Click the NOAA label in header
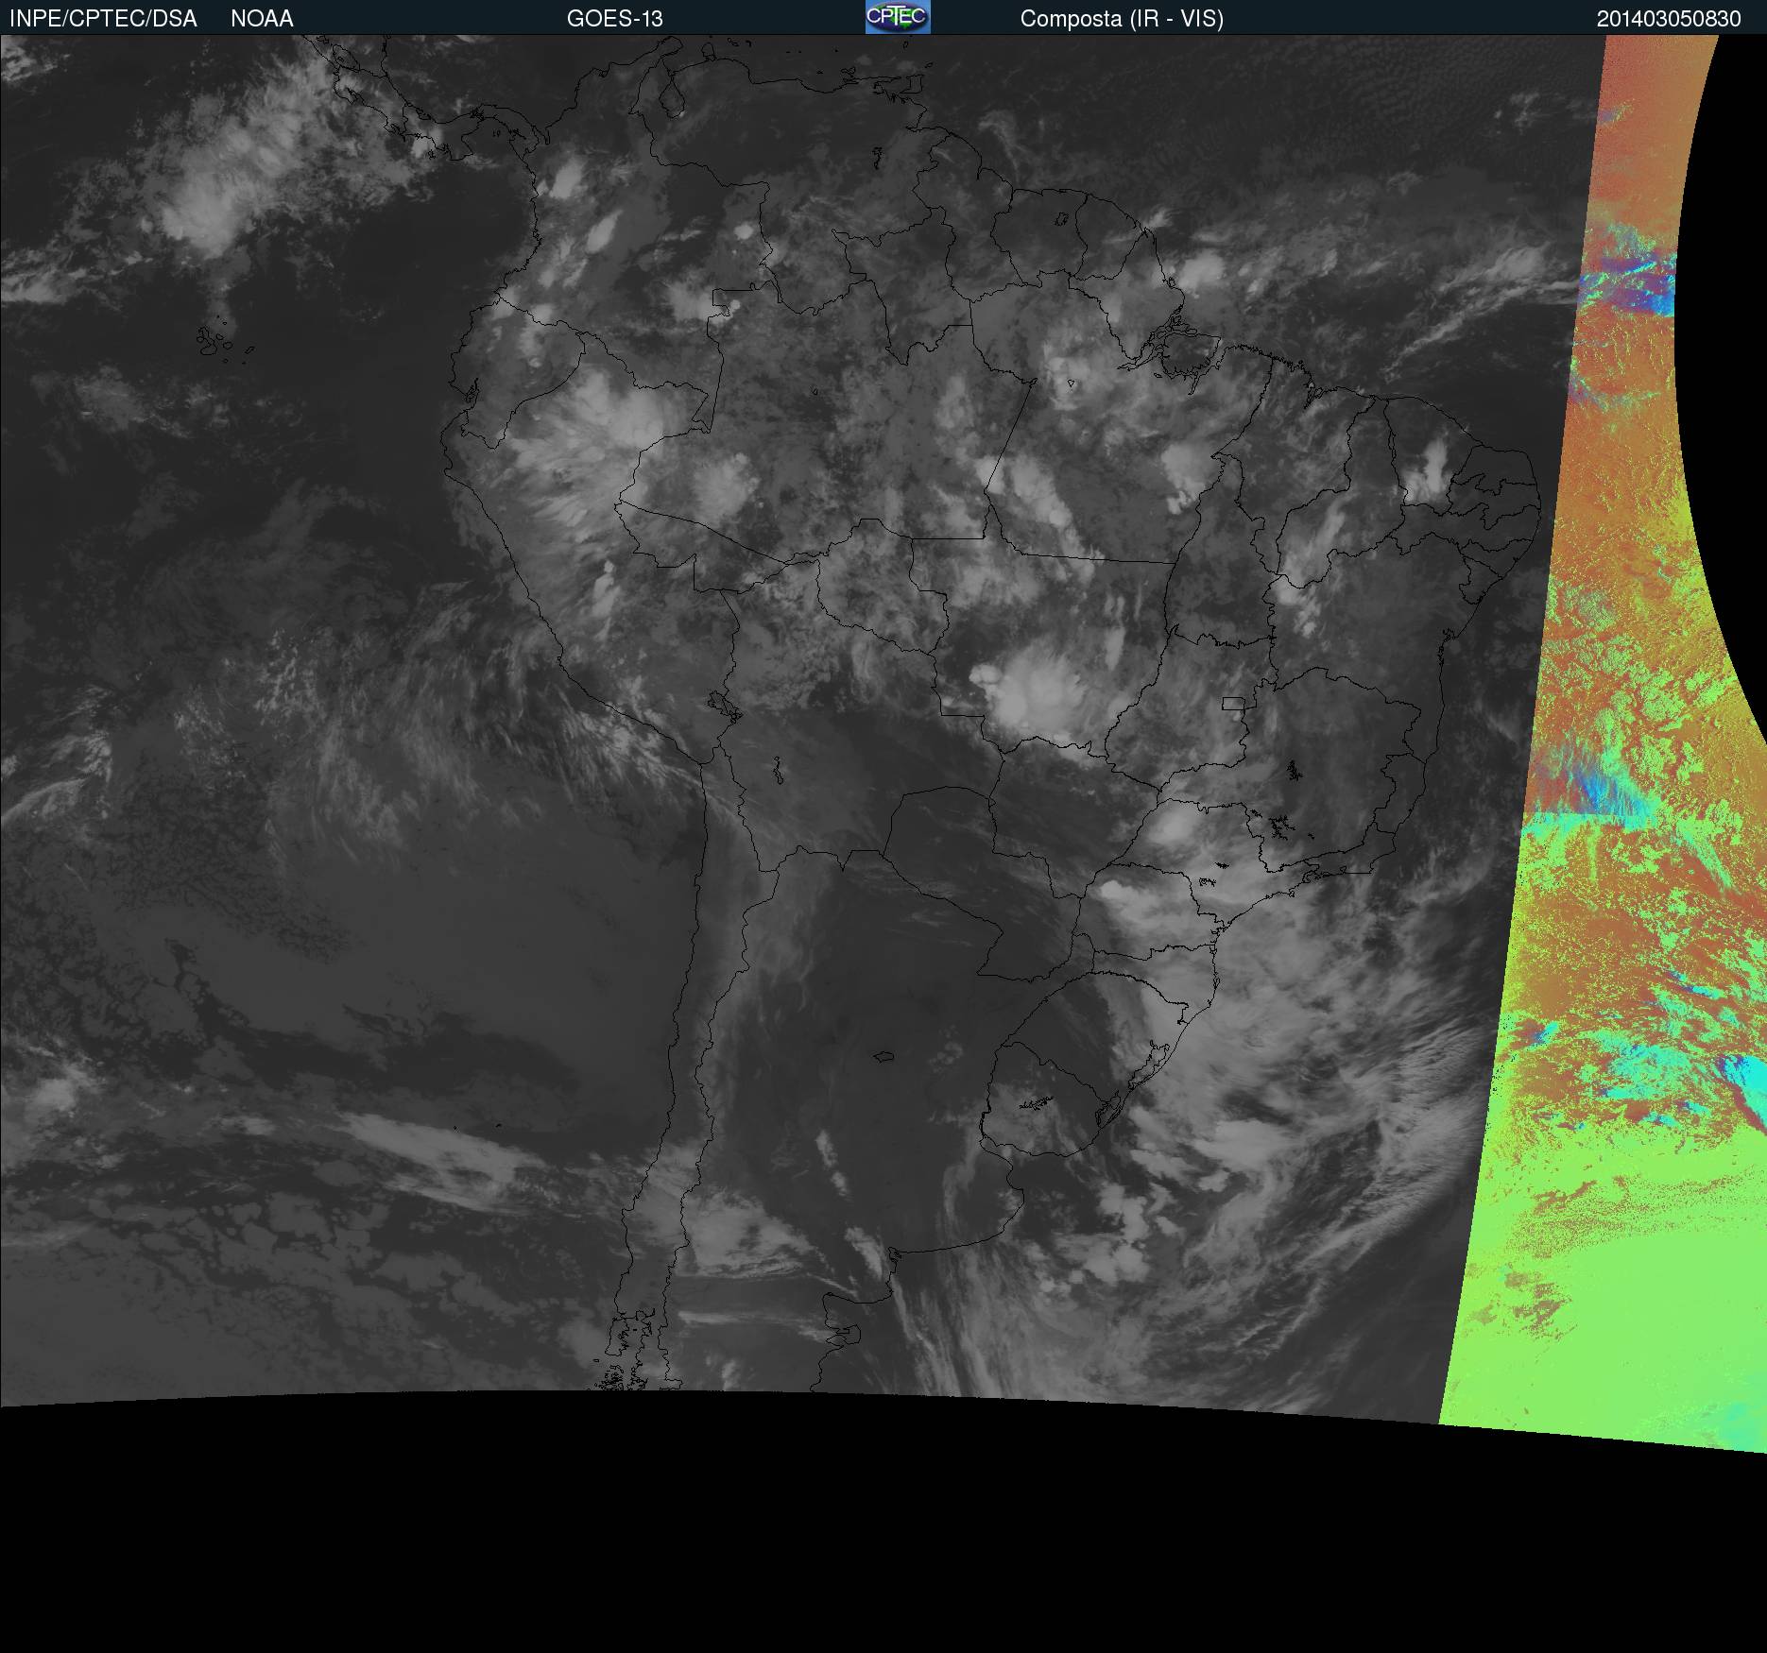The width and height of the screenshot is (1767, 1653). click(x=262, y=19)
